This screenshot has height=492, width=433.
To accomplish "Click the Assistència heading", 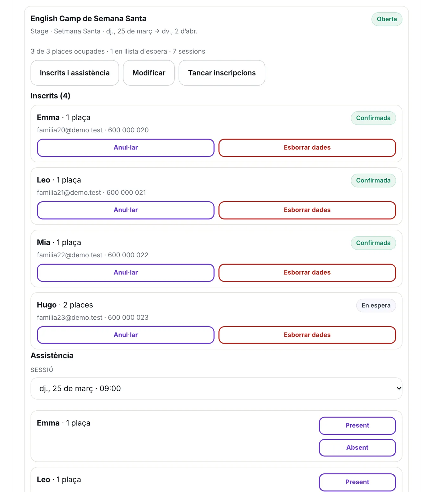I will tap(52, 356).
